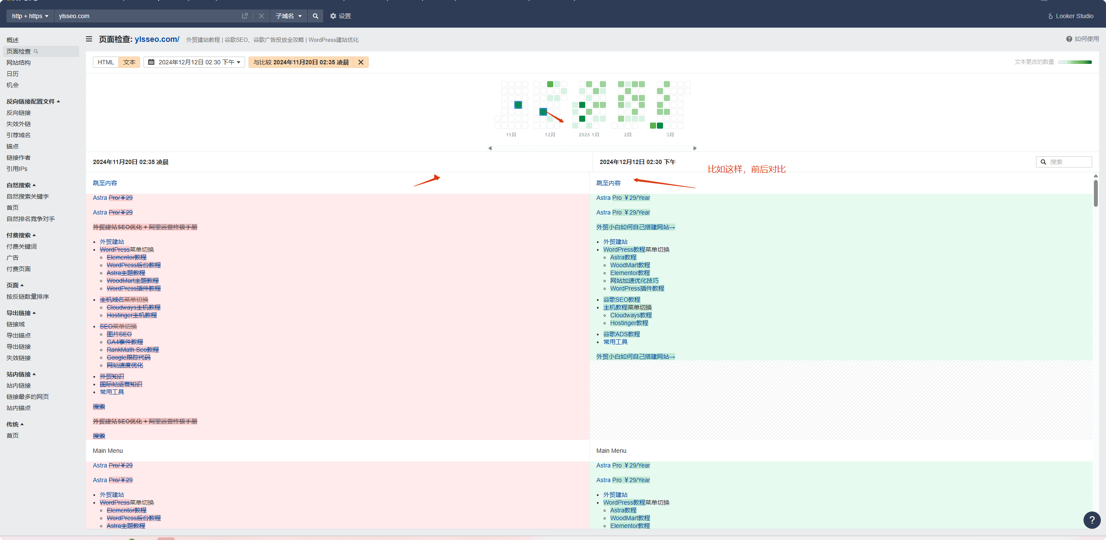Image resolution: width=1106 pixels, height=540 pixels.
Task: Remove the comparison date with X button
Action: (361, 62)
